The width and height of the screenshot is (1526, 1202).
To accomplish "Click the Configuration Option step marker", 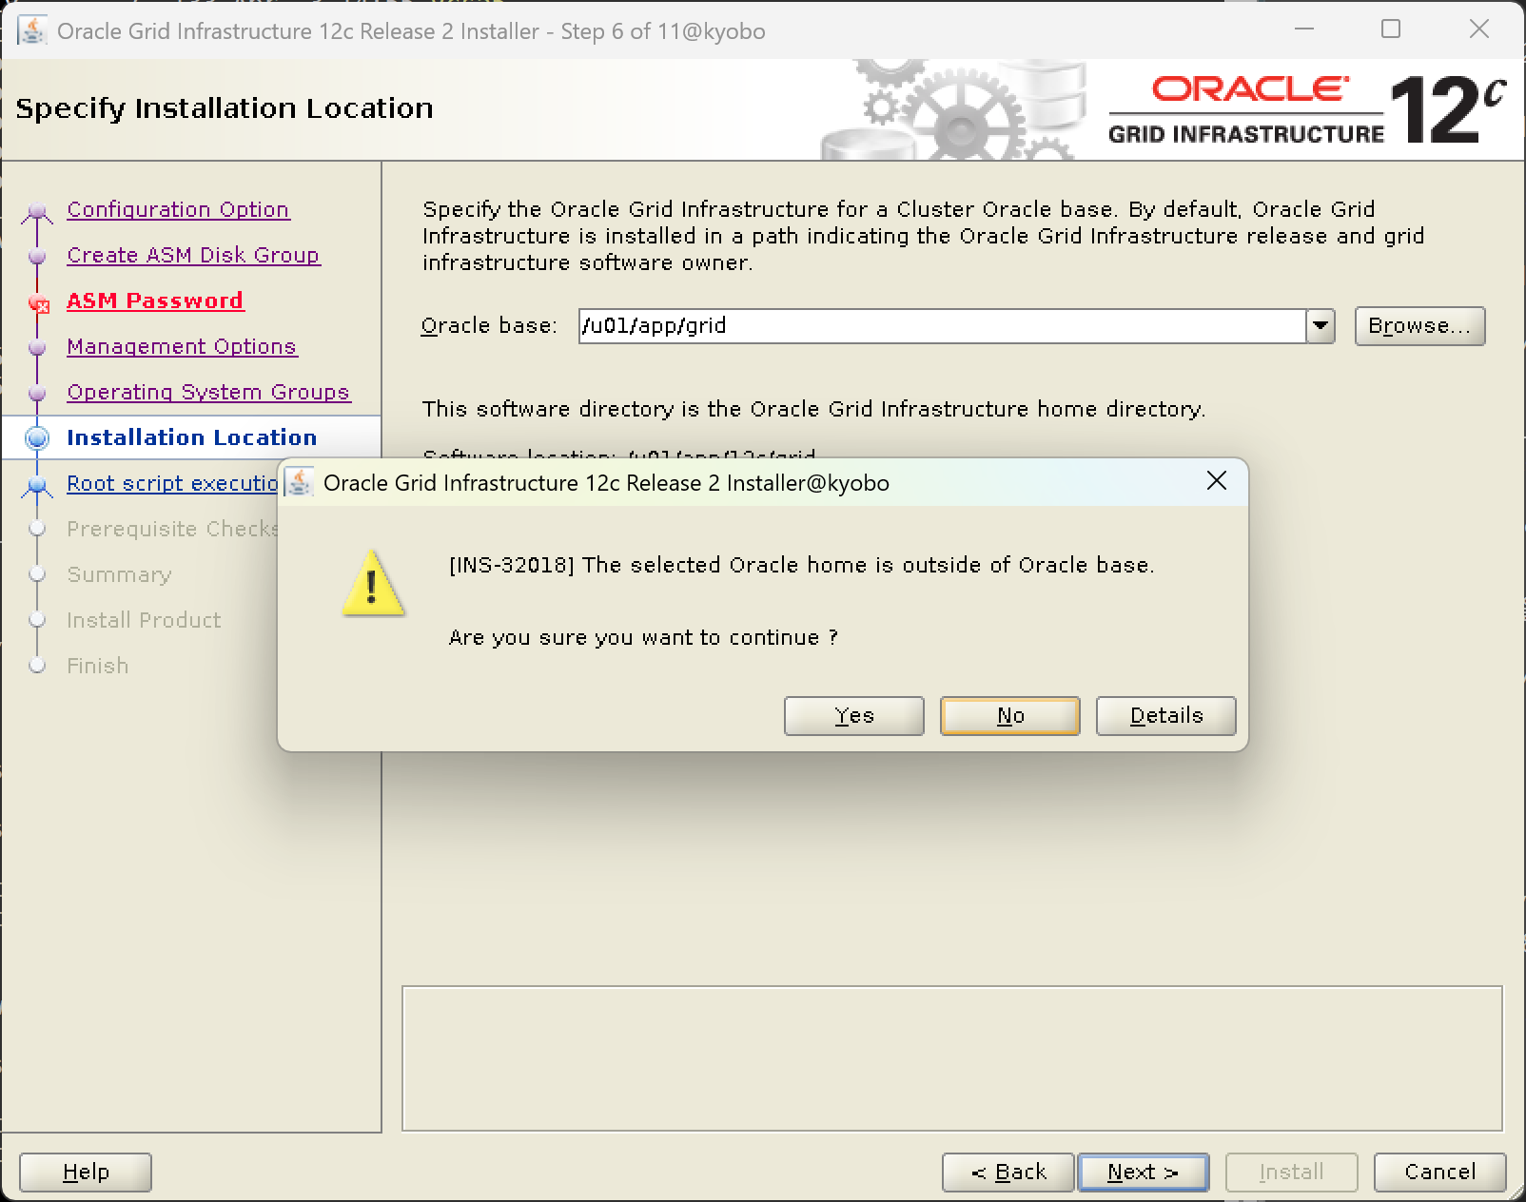I will click(37, 211).
